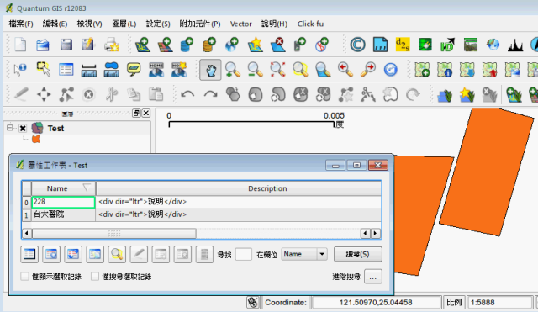
Task: Open advanced search with the ... button
Action: pos(373,277)
